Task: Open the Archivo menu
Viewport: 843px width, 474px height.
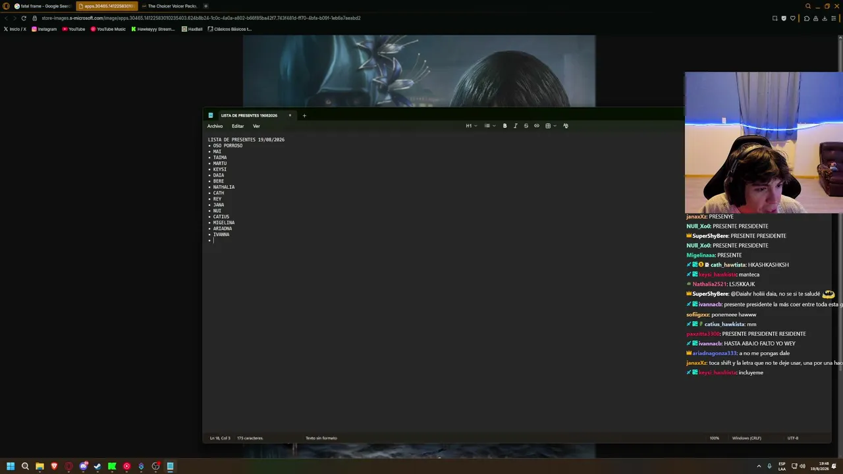Action: [215, 126]
